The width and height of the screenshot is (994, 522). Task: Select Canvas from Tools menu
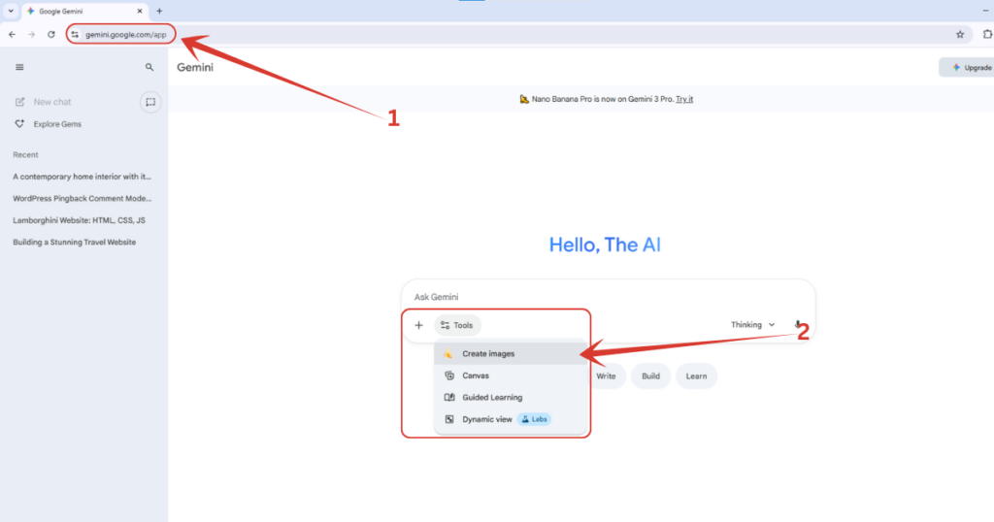(511, 375)
